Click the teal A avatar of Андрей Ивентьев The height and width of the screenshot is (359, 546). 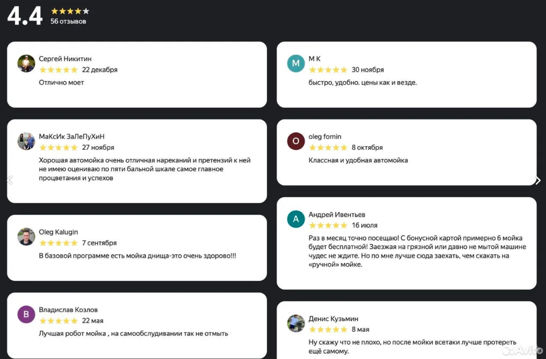point(296,219)
